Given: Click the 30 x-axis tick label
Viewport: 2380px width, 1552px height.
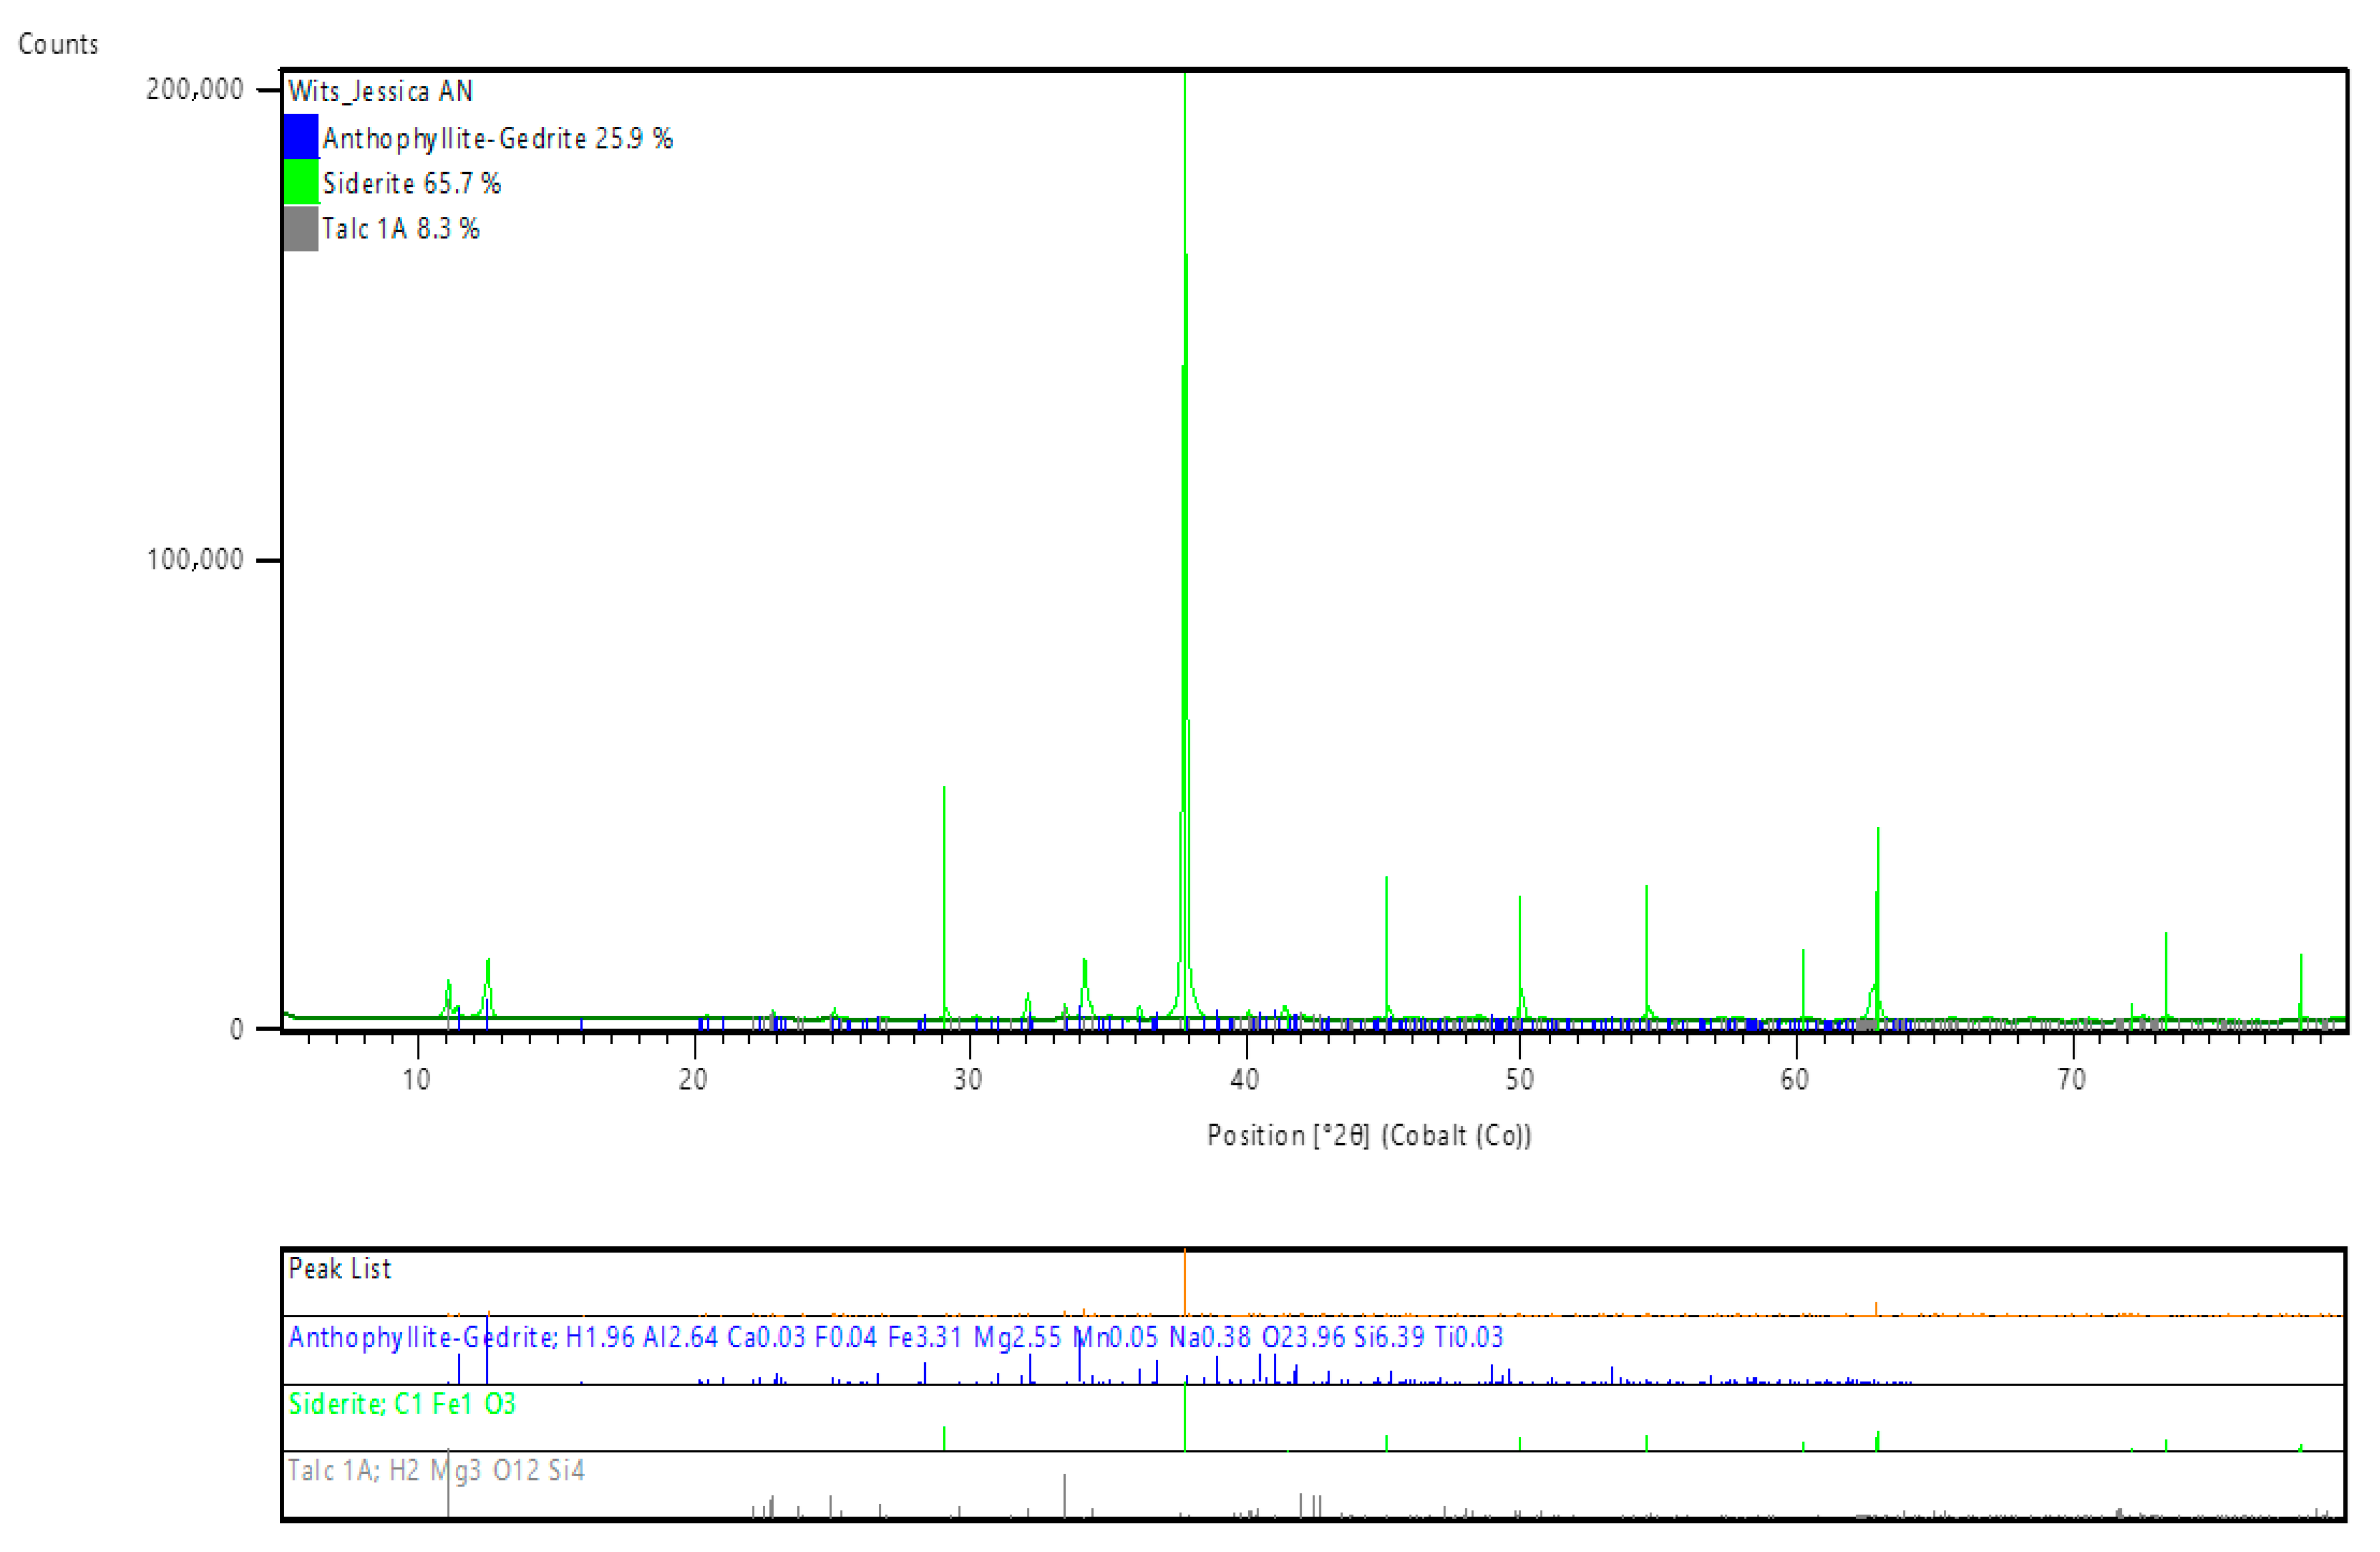Looking at the screenshot, I should tap(968, 1079).
